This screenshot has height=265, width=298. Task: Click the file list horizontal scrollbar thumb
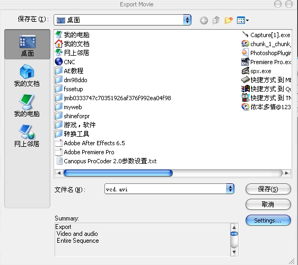tap(118, 173)
